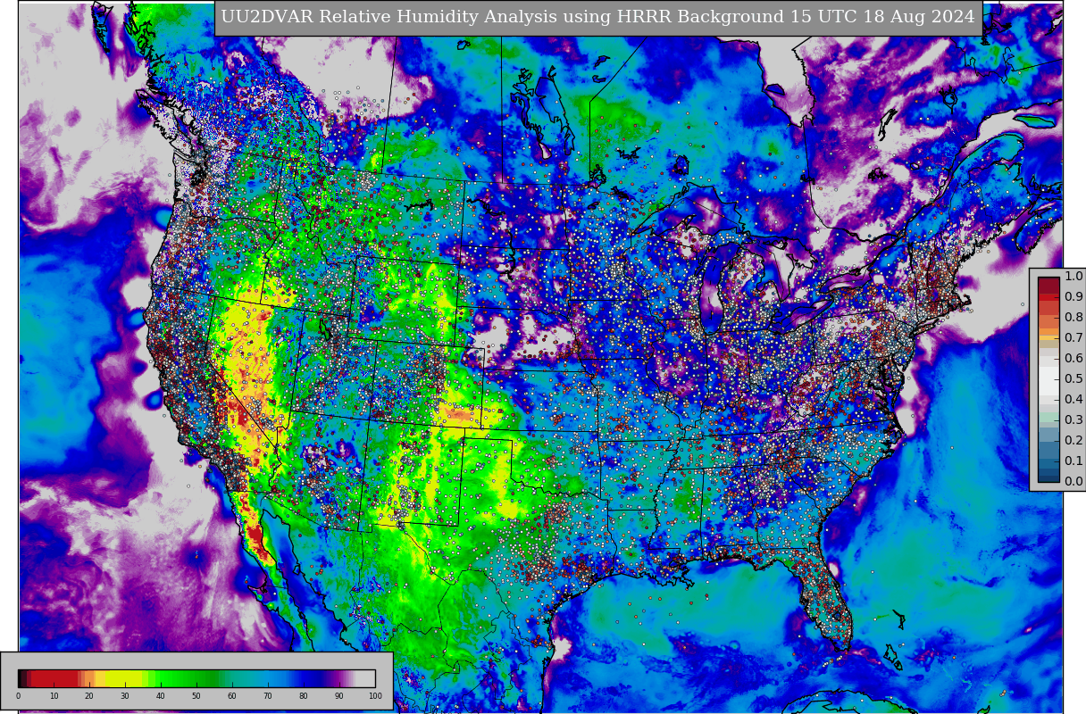The image size is (1086, 714).
Task: Click the "40" tick label on humidity color bar
Action: coord(161,696)
